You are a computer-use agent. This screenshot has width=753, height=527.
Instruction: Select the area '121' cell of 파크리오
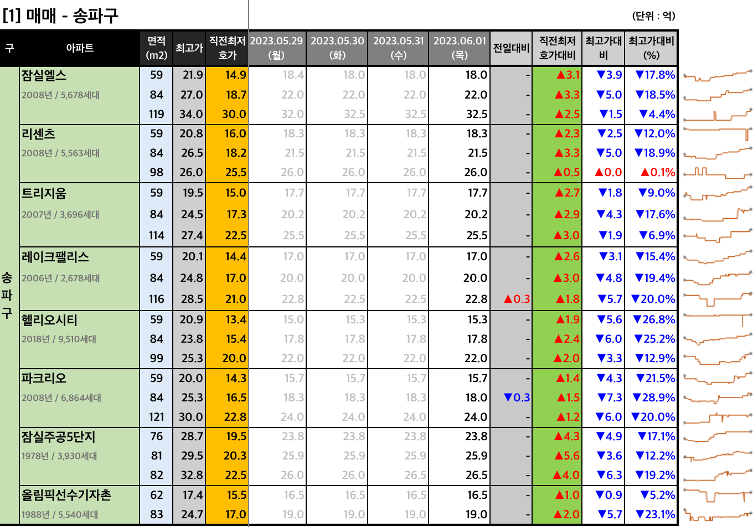click(156, 417)
